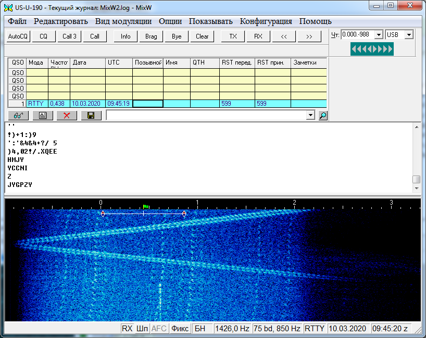Save QSO with the floppy disk icon

[x=91, y=116]
